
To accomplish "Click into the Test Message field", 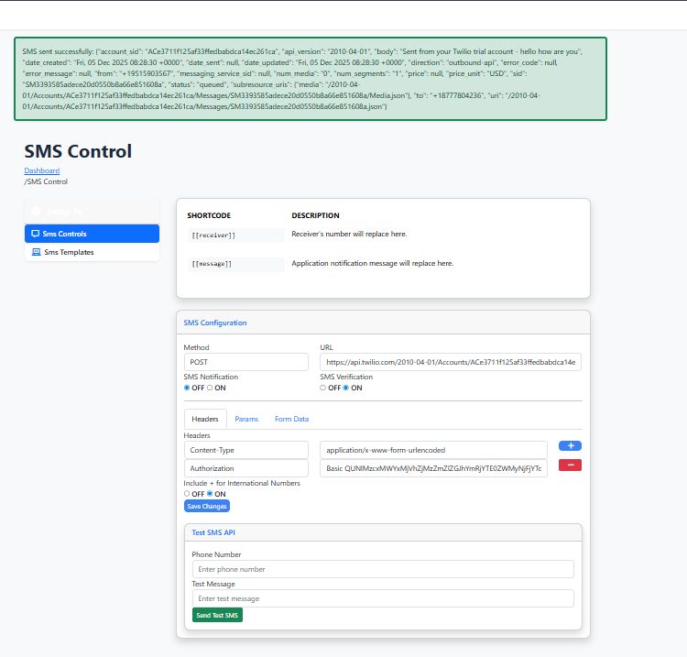I will 383,598.
